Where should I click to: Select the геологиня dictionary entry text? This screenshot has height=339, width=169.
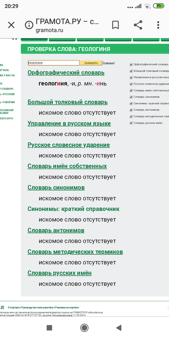pyautogui.click(x=72, y=83)
